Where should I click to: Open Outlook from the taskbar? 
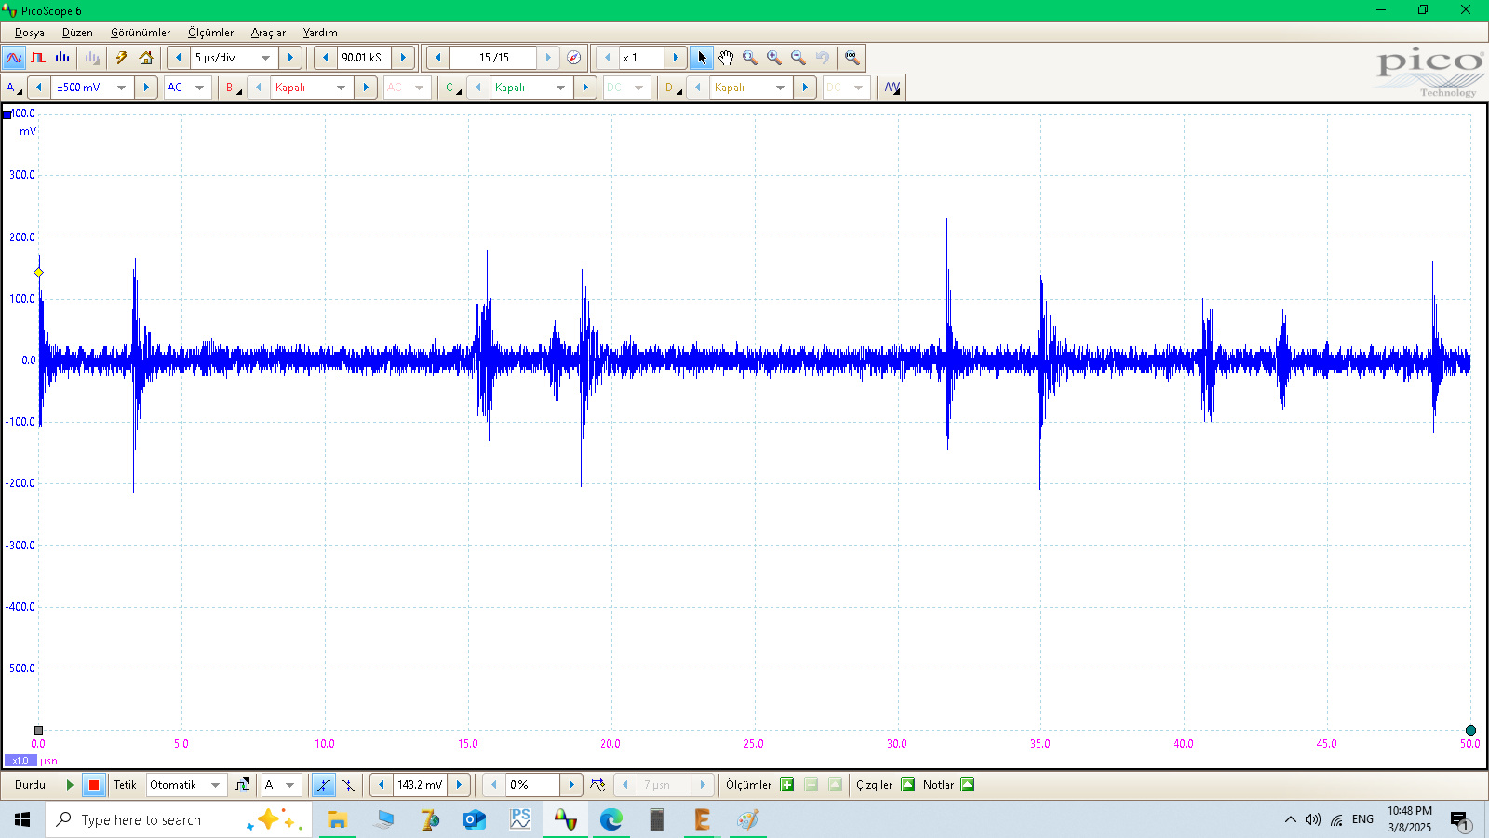click(475, 819)
